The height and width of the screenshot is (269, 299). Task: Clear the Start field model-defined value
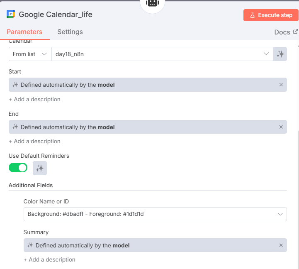click(x=281, y=85)
